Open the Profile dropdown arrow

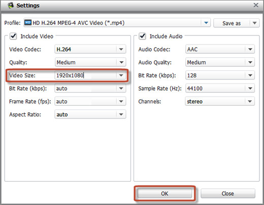pyautogui.click(x=206, y=23)
